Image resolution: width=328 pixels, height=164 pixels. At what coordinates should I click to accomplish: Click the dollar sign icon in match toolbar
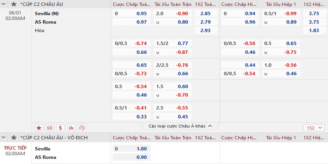click(x=61, y=128)
